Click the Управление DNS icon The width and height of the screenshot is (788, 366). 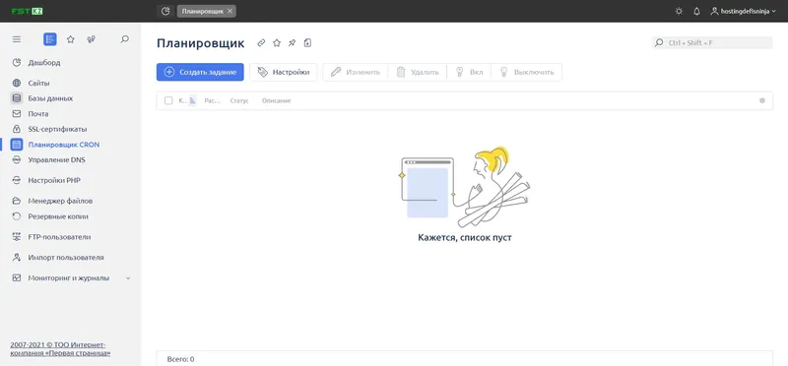coord(17,160)
